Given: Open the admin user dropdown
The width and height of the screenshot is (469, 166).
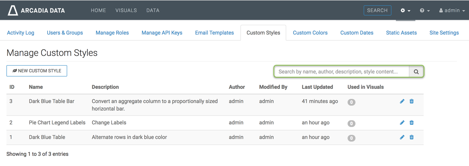Looking at the screenshot, I should tap(452, 10).
